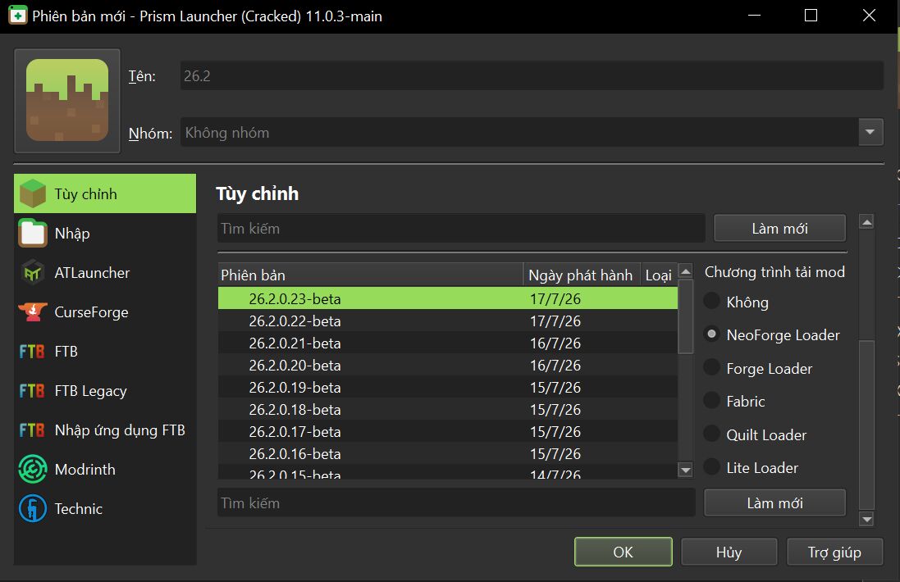Viewport: 900px width, 582px height.
Task: Click the FTB Legacy logo icon
Action: (32, 391)
